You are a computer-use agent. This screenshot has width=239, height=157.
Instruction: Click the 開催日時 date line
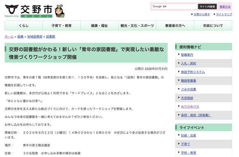click(85, 135)
